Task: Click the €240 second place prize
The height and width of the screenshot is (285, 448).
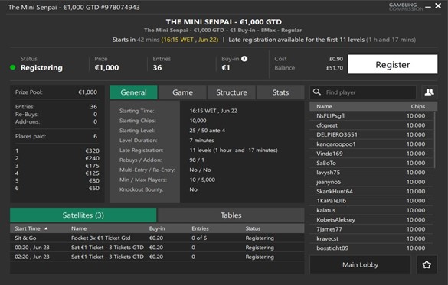Action: [x=93, y=158]
